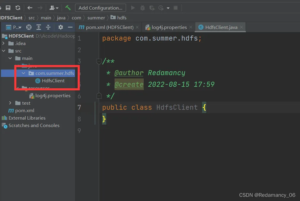Select src breadcrumb

(x=32, y=18)
